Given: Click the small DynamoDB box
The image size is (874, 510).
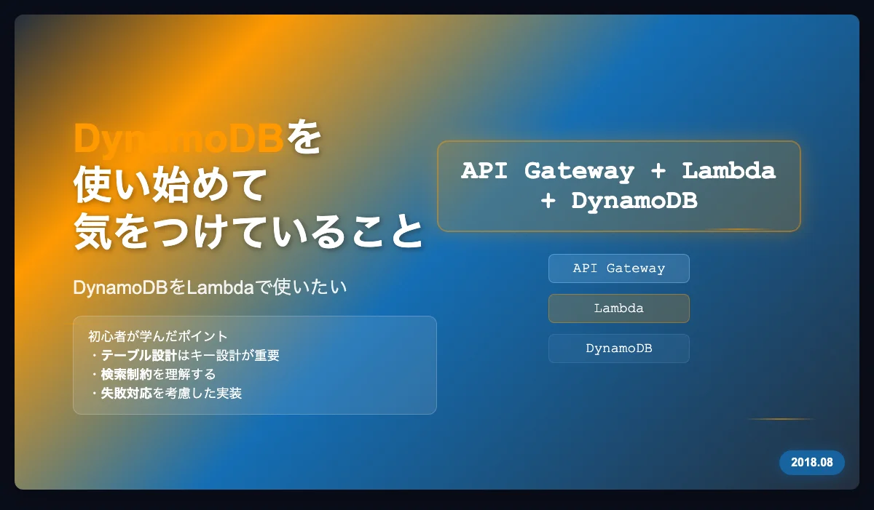Looking at the screenshot, I should (618, 348).
